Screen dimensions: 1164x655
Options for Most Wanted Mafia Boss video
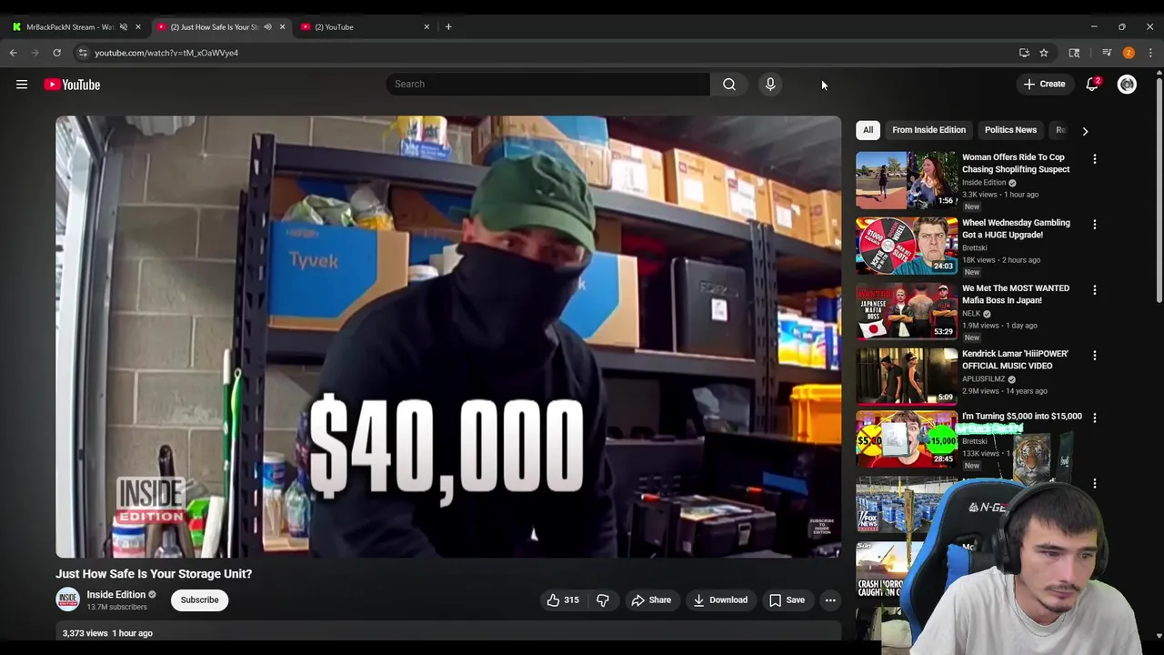click(1095, 289)
